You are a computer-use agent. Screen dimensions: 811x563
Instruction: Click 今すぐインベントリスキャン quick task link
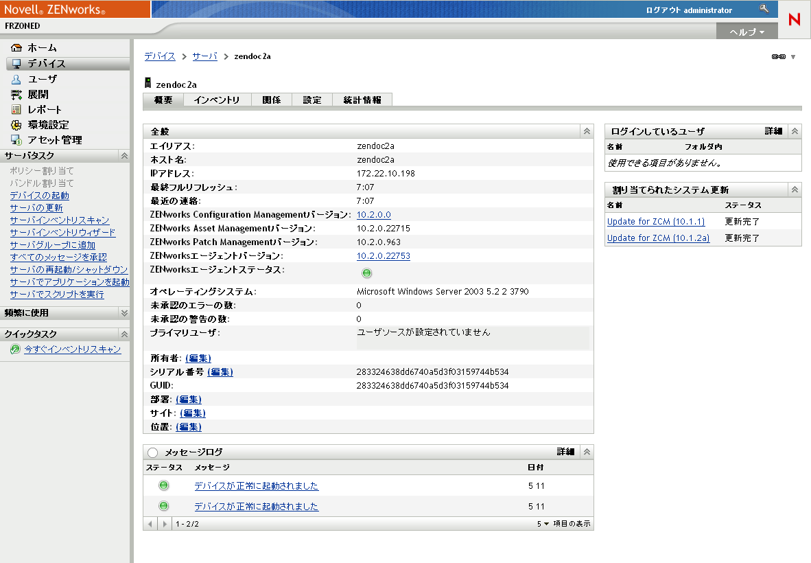pyautogui.click(x=73, y=349)
